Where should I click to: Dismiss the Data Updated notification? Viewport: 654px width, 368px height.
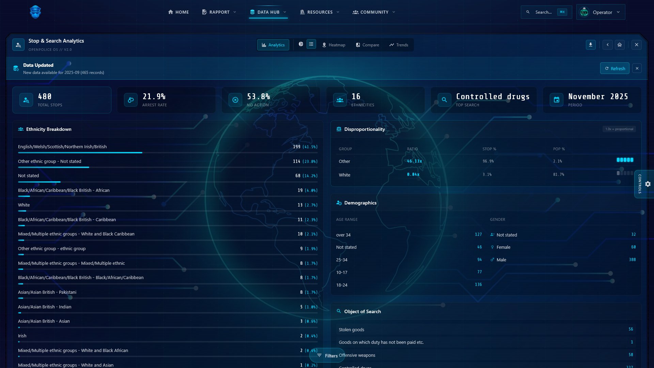(x=637, y=68)
